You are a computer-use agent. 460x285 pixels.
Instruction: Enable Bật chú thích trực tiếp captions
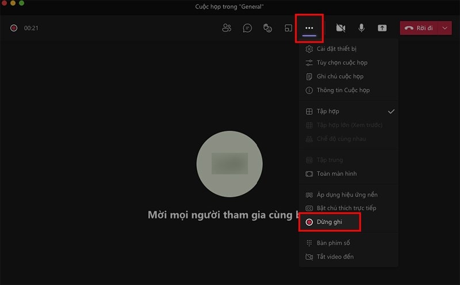coord(348,208)
